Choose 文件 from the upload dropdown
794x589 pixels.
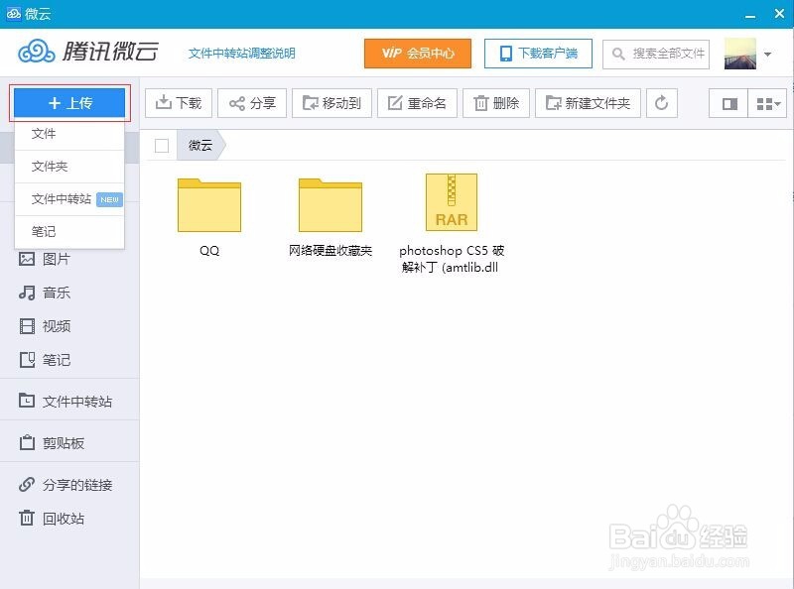pyautogui.click(x=69, y=134)
